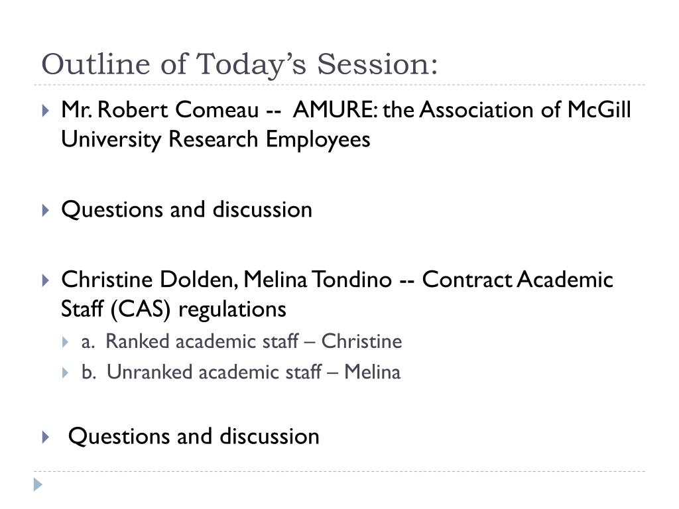Viewport: 679px width, 509px height.
Task: Click the words University Research Employees
Action: point(216,141)
